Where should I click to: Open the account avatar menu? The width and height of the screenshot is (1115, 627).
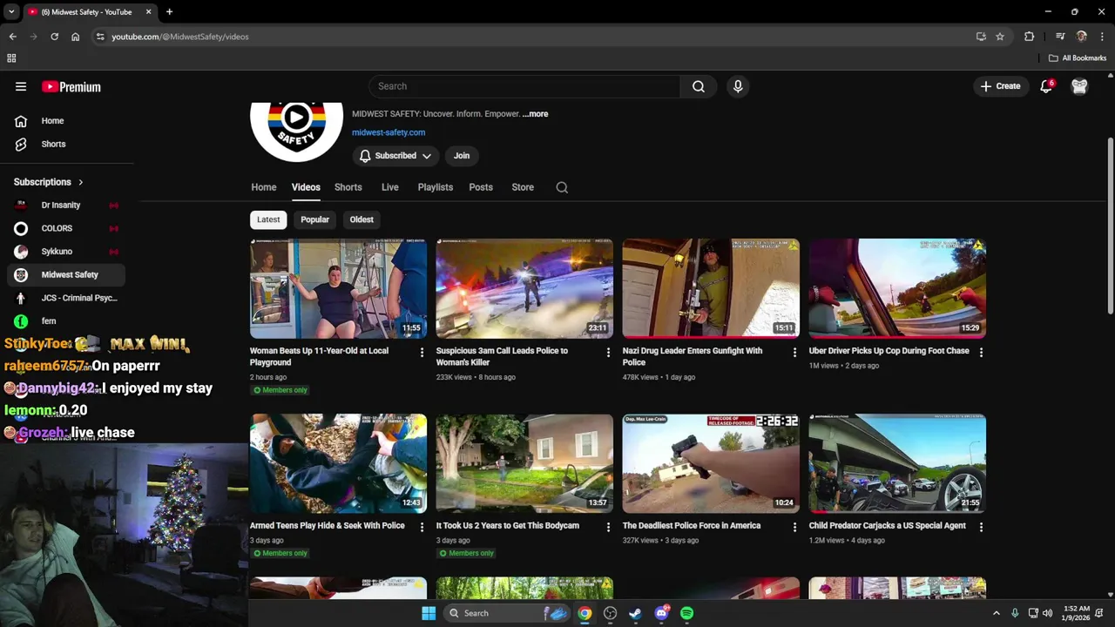pyautogui.click(x=1079, y=86)
